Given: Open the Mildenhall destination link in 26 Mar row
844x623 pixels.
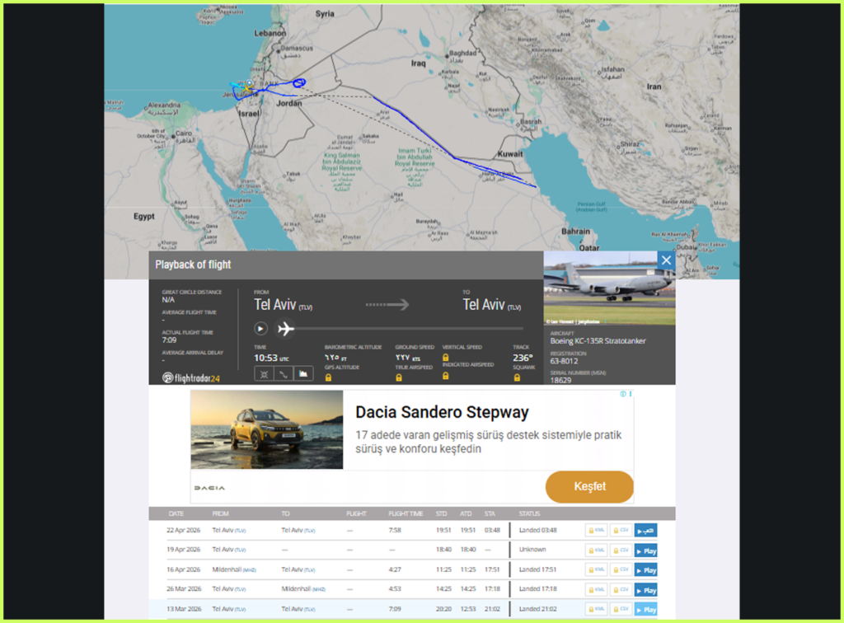Looking at the screenshot, I should (303, 589).
